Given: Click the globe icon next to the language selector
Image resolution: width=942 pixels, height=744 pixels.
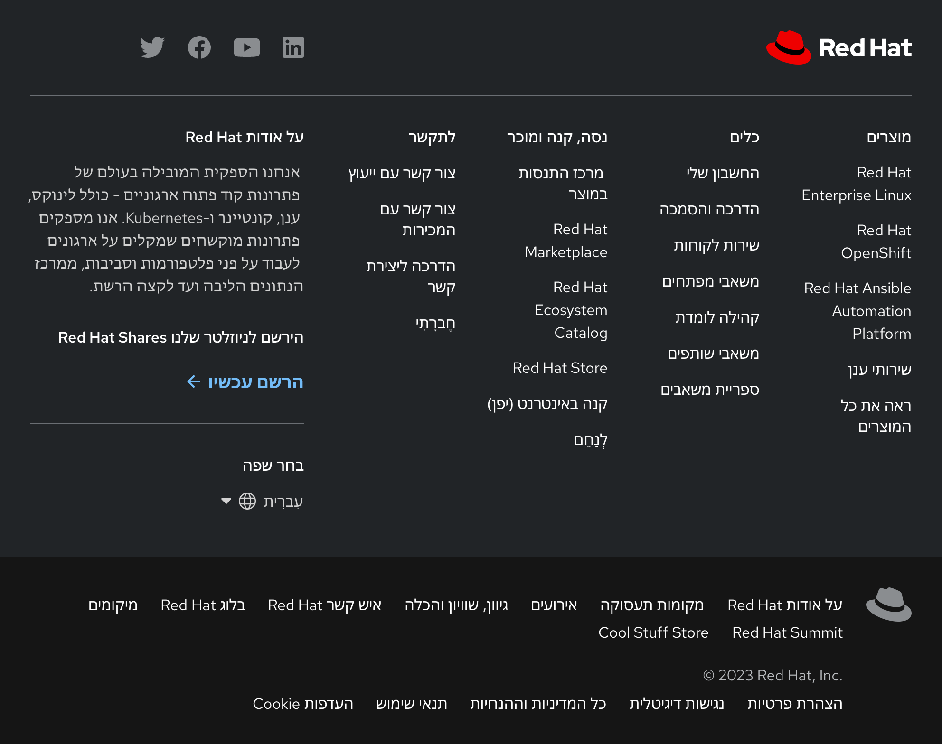Looking at the screenshot, I should pyautogui.click(x=248, y=501).
